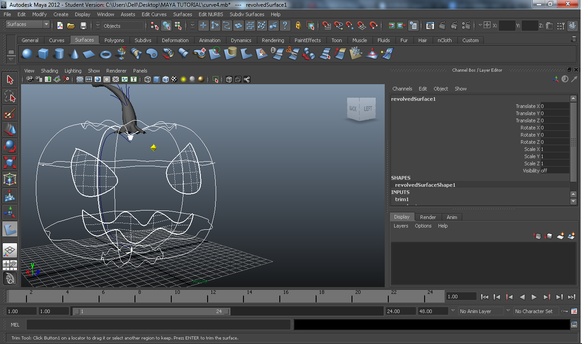Open the Surfaces menu set dropdown
This screenshot has width=582, height=344.
click(x=27, y=24)
